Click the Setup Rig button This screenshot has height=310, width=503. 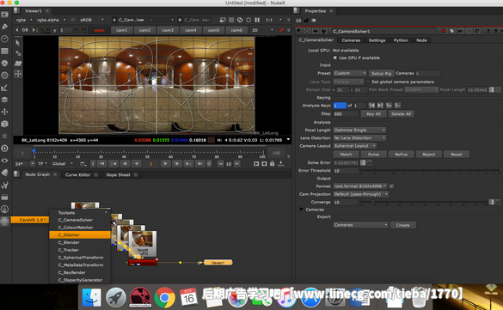coord(381,73)
